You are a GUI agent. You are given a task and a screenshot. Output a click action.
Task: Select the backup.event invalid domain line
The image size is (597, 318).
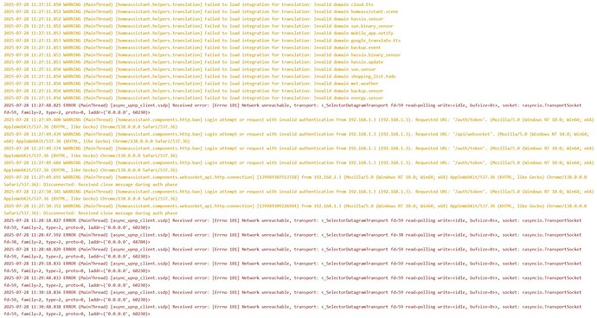coord(192,48)
